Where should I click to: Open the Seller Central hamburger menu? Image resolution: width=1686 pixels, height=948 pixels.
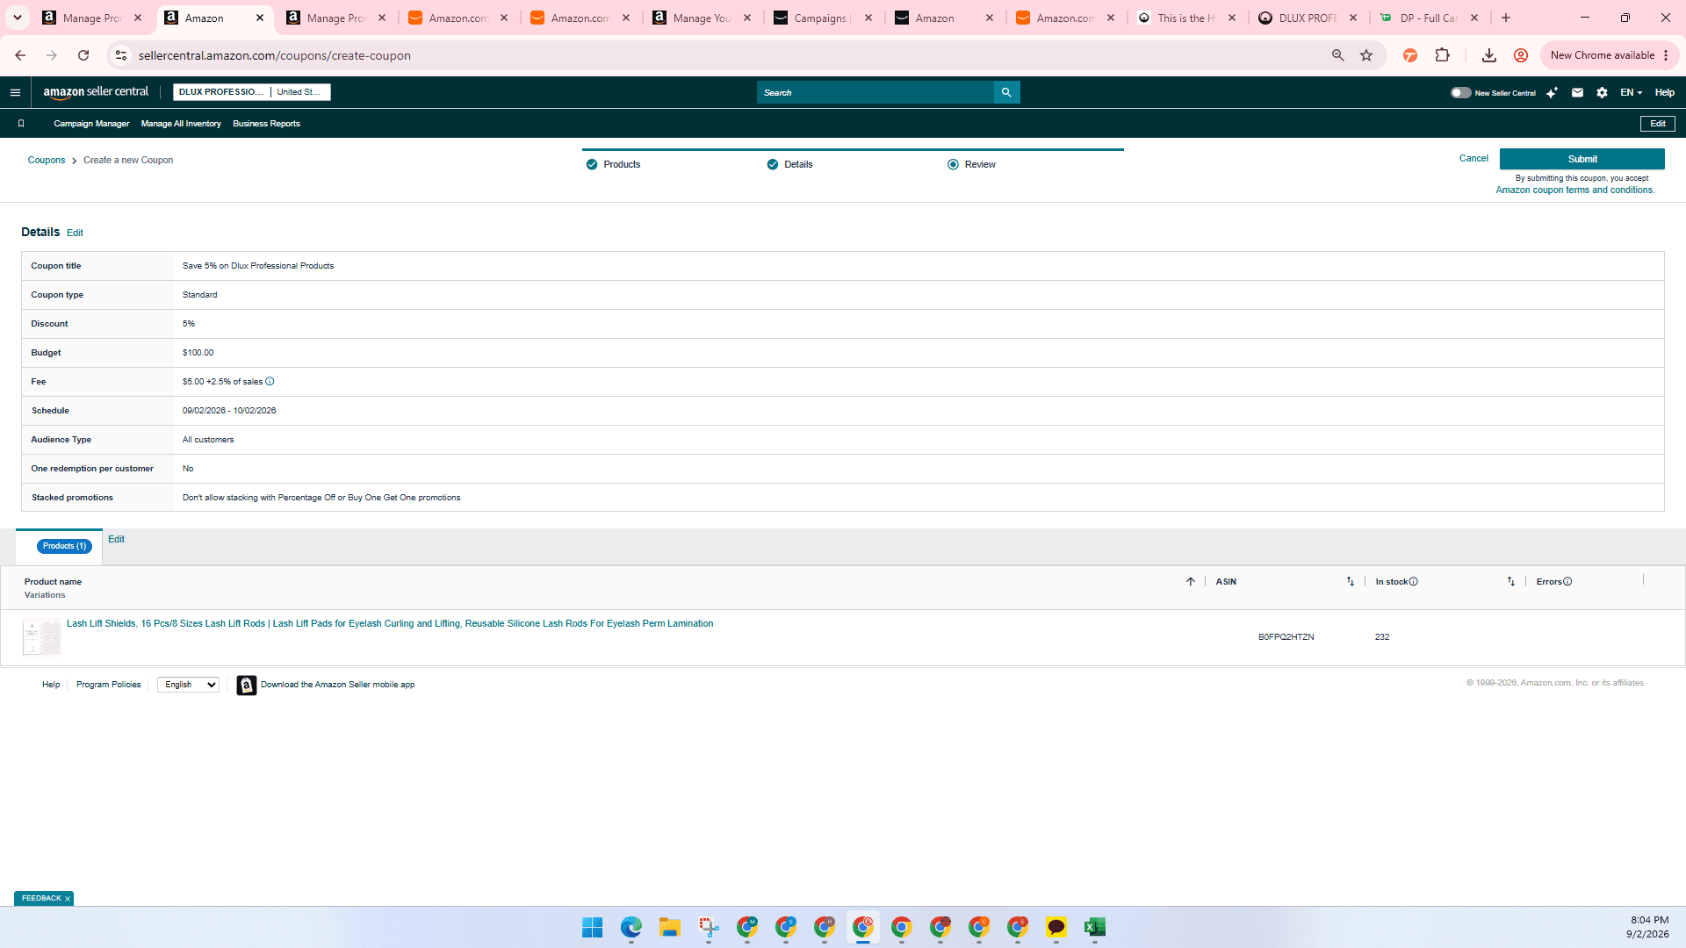point(15,92)
